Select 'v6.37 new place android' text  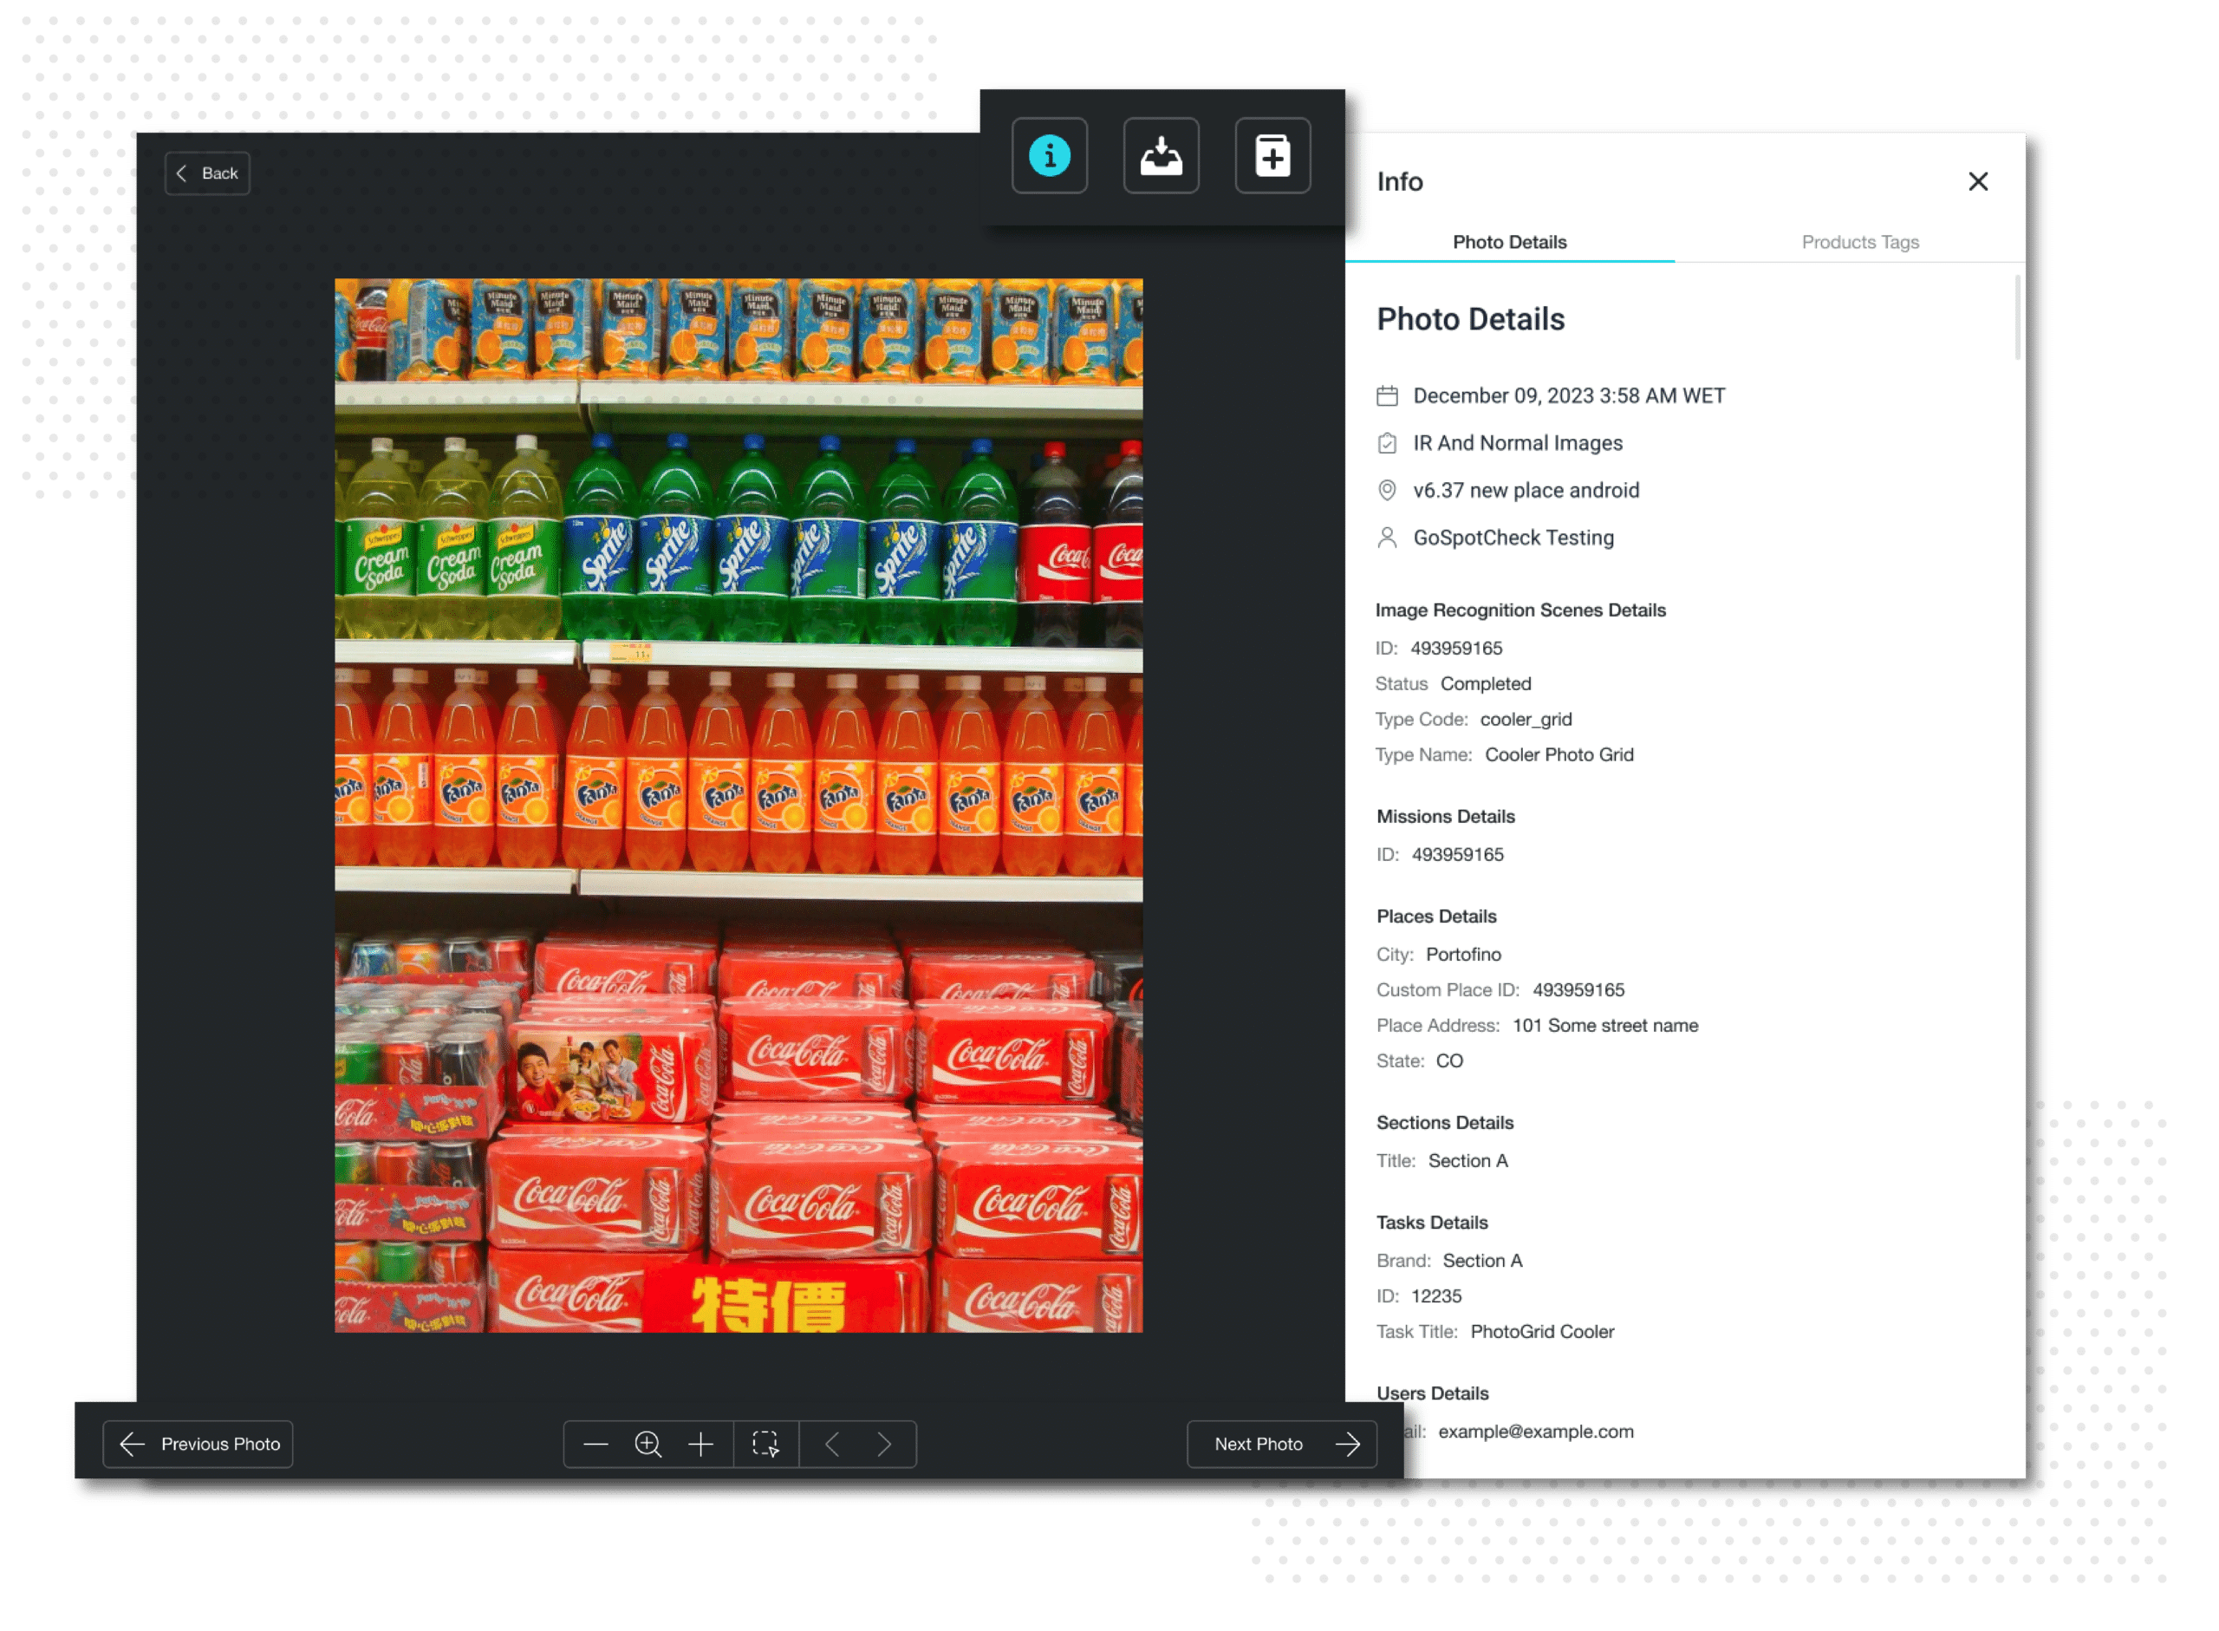1526,491
